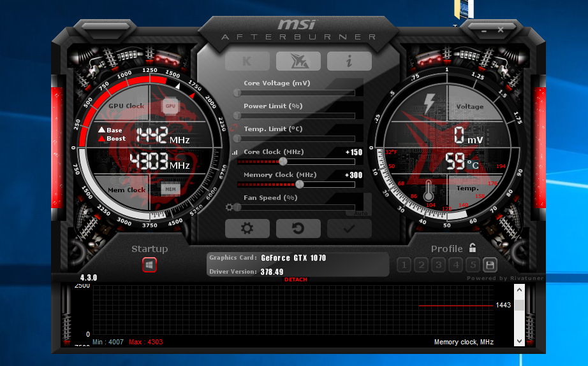Select profile slot 3
This screenshot has height=366, width=588.
click(x=438, y=265)
